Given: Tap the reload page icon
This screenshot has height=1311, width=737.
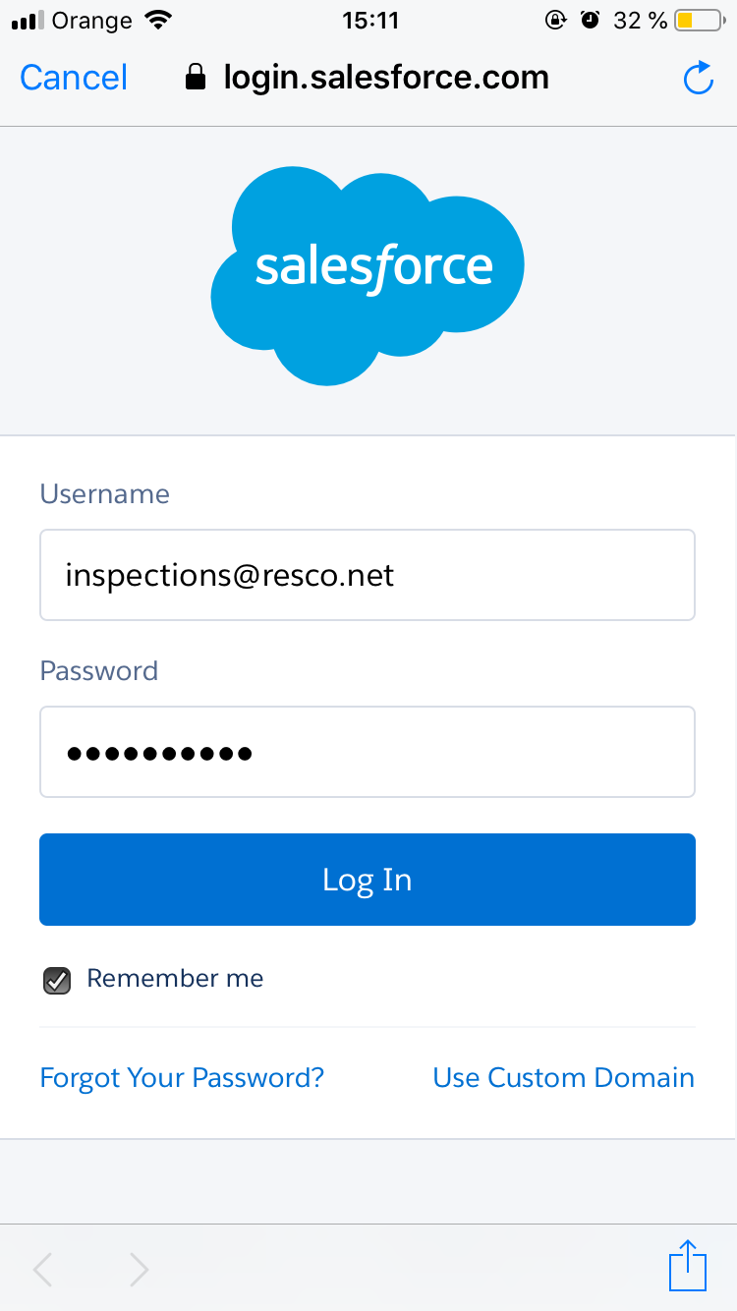Looking at the screenshot, I should pos(698,78).
